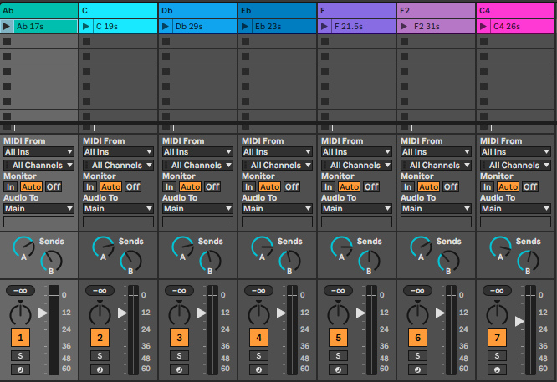The image size is (557, 382).
Task: Click Send A knob on Ab track
Action: (x=23, y=247)
